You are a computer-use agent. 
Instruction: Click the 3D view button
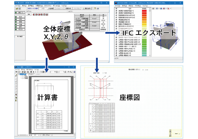pos(29,15)
